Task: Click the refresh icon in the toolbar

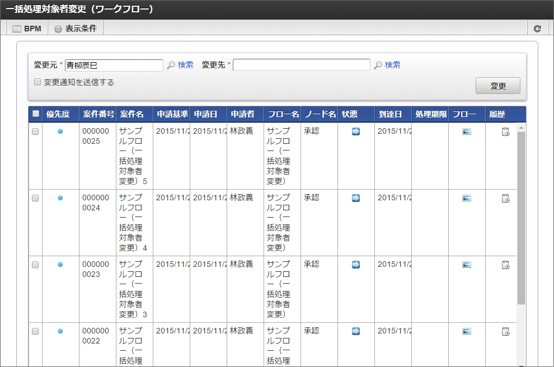Action: click(537, 29)
